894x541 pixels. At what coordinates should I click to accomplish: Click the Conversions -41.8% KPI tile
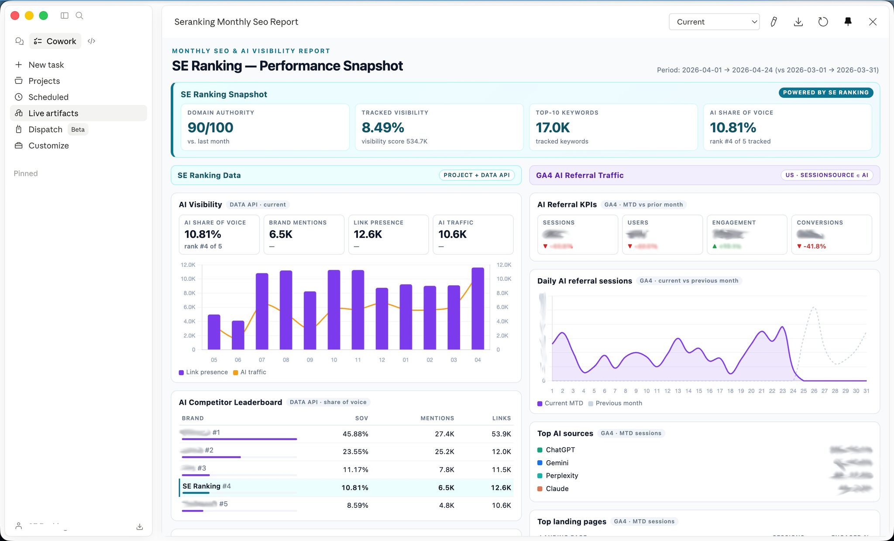[x=832, y=234]
